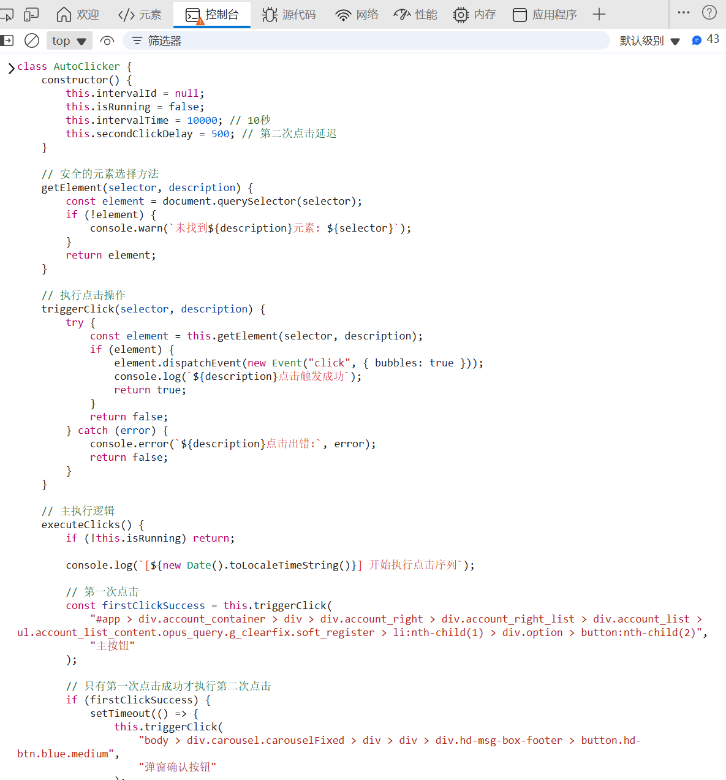The height and width of the screenshot is (780, 726).
Task: Click the comment '// 执行点击操作'
Action: coord(83,295)
